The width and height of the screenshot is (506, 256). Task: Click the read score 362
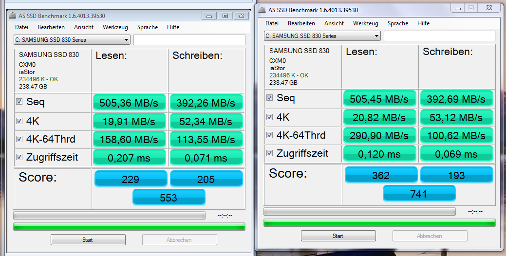(x=381, y=175)
